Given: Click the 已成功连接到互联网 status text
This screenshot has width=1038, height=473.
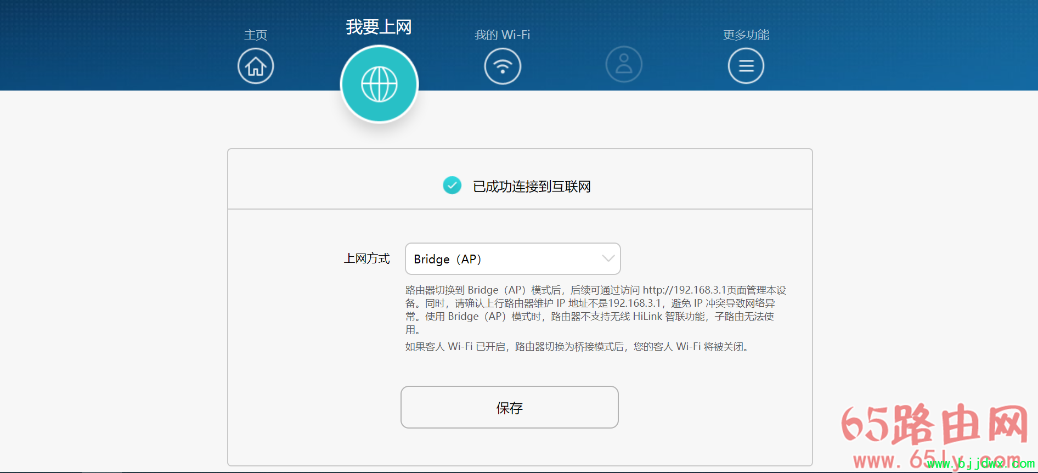Looking at the screenshot, I should click(532, 187).
